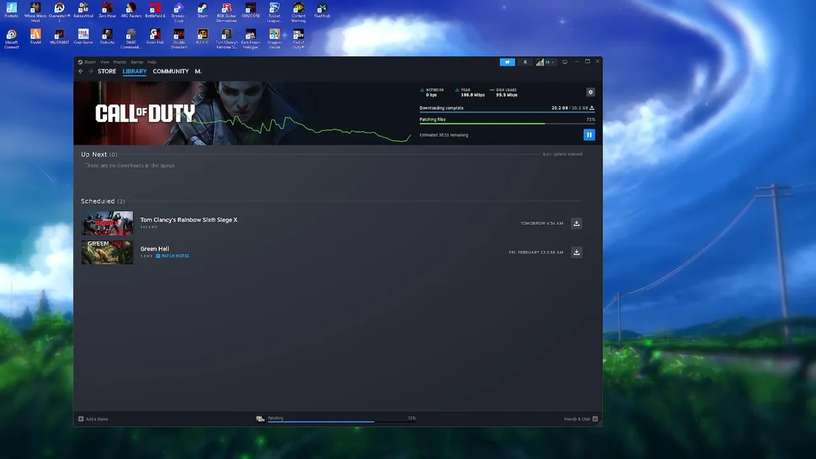Click the Call of Duty icon in status bar
The image size is (816, 459).
point(260,419)
